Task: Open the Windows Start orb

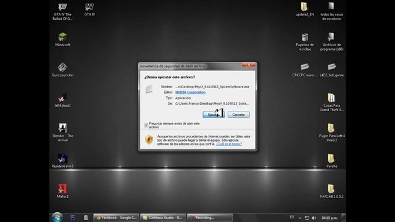Action: pos(57,217)
